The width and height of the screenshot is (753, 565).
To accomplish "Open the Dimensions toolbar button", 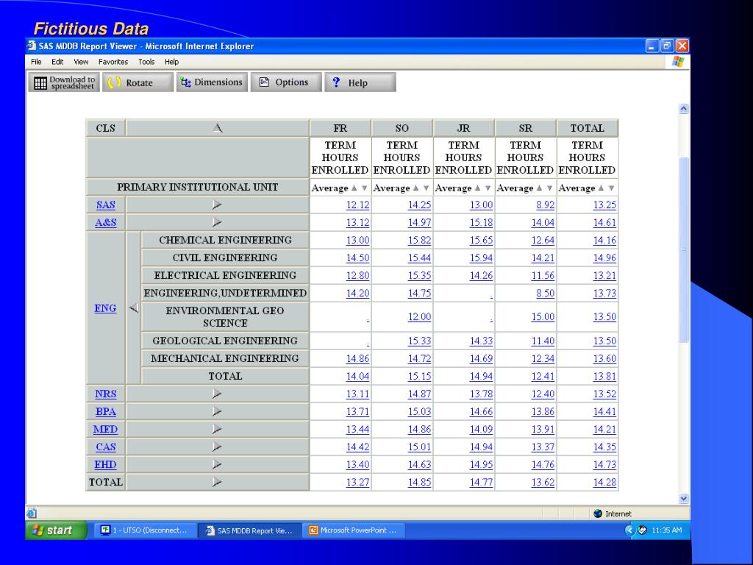I will (212, 82).
